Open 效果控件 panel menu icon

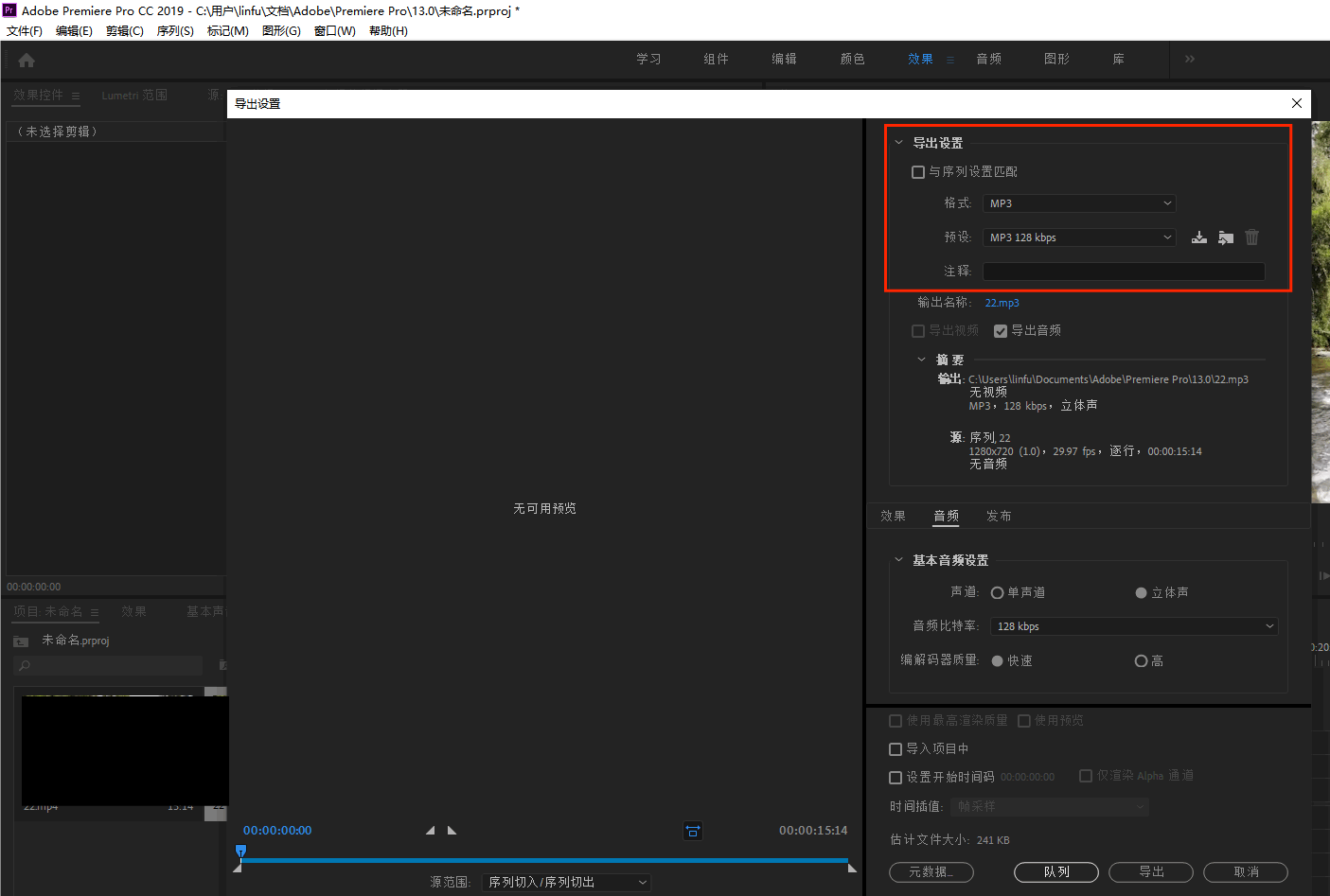76,96
